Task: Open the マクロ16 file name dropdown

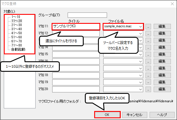Action: point(141,61)
